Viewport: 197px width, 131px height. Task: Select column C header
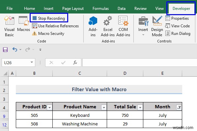coord(80,73)
